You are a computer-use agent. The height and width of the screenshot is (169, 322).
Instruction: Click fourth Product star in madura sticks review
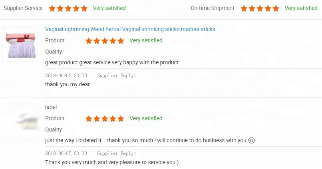coord(113,41)
